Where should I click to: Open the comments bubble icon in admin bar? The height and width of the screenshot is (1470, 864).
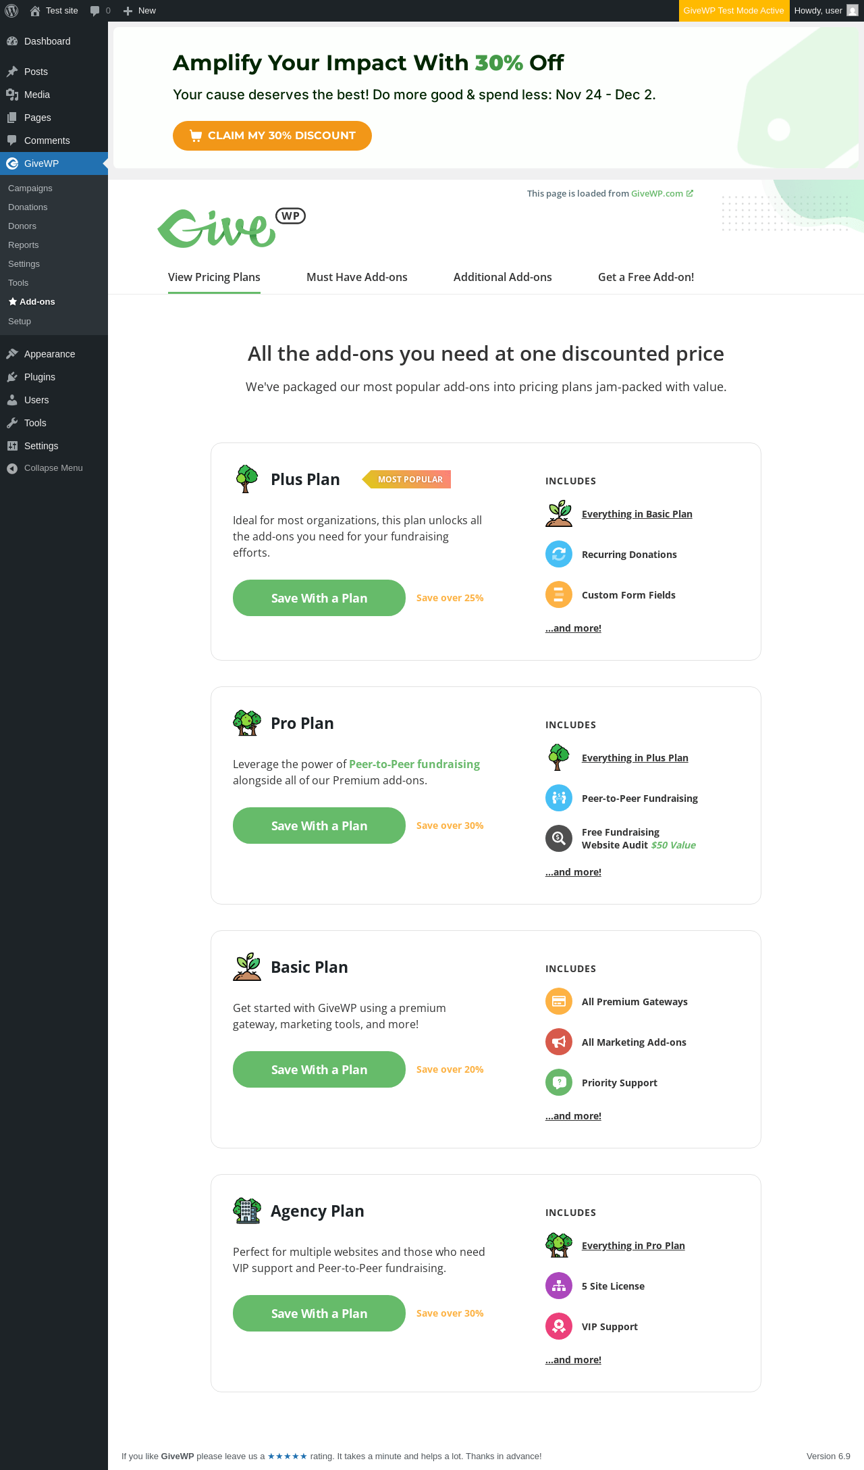[x=95, y=11]
